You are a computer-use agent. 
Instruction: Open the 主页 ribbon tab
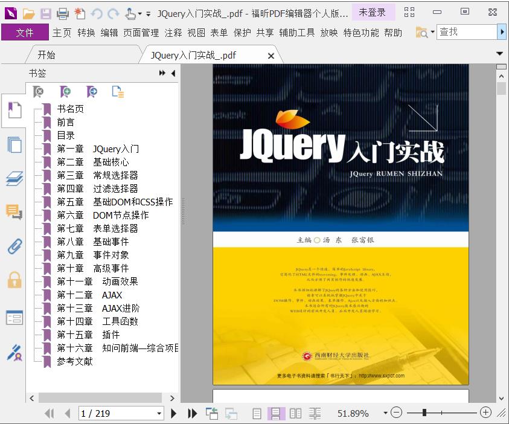pyautogui.click(x=62, y=33)
